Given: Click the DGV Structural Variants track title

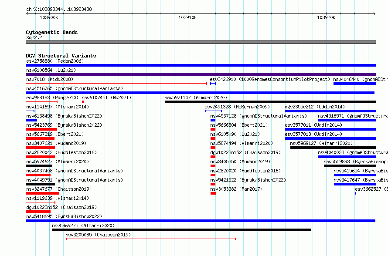Looking at the screenshot, I should [61, 56].
